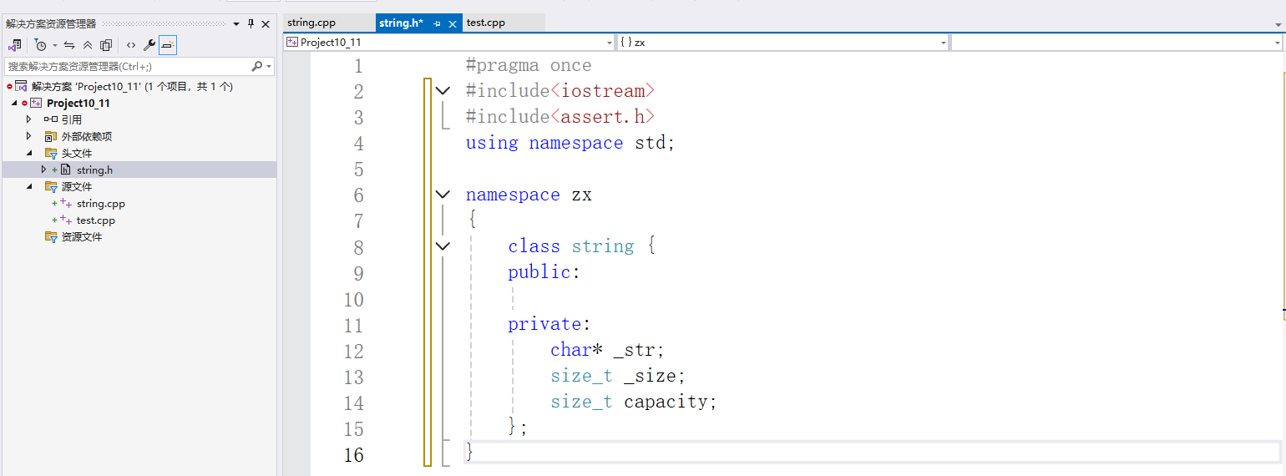Expand the 外部依赖项 node
This screenshot has width=1286, height=476.
click(29, 136)
